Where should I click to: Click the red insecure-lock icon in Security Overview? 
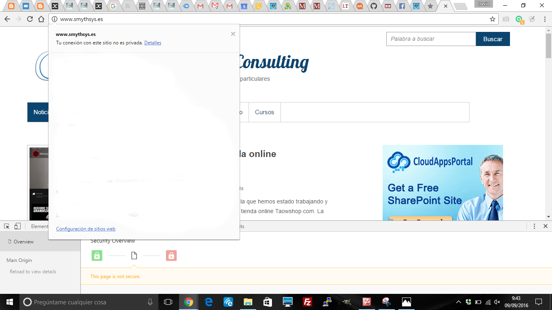pos(171,256)
